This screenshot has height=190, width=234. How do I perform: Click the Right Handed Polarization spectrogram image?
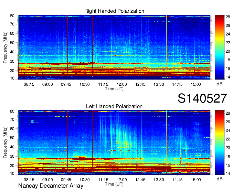click(x=114, y=47)
